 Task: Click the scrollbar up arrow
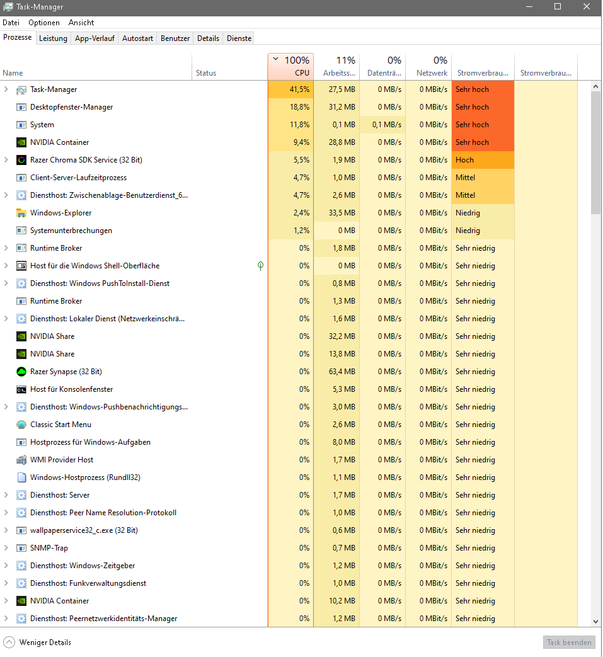596,86
